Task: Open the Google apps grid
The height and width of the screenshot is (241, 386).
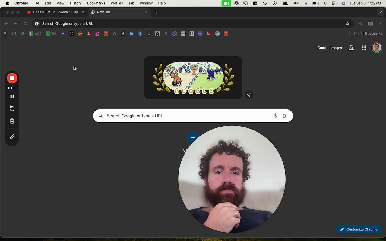Action: click(x=364, y=48)
